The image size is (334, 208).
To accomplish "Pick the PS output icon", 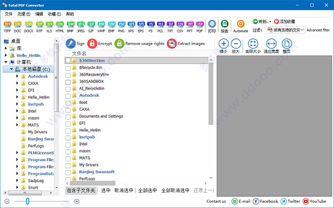I will click(151, 27).
